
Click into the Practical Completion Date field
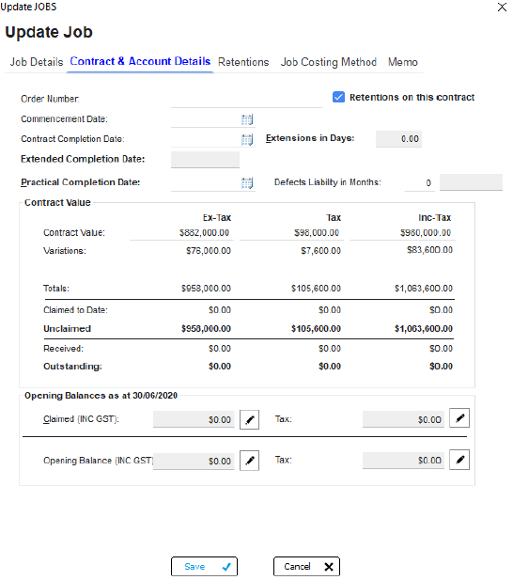(x=206, y=183)
